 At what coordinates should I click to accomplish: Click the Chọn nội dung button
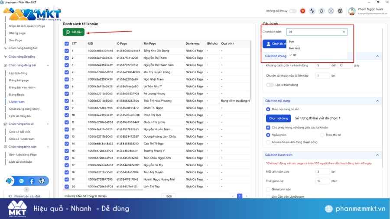click(278, 118)
